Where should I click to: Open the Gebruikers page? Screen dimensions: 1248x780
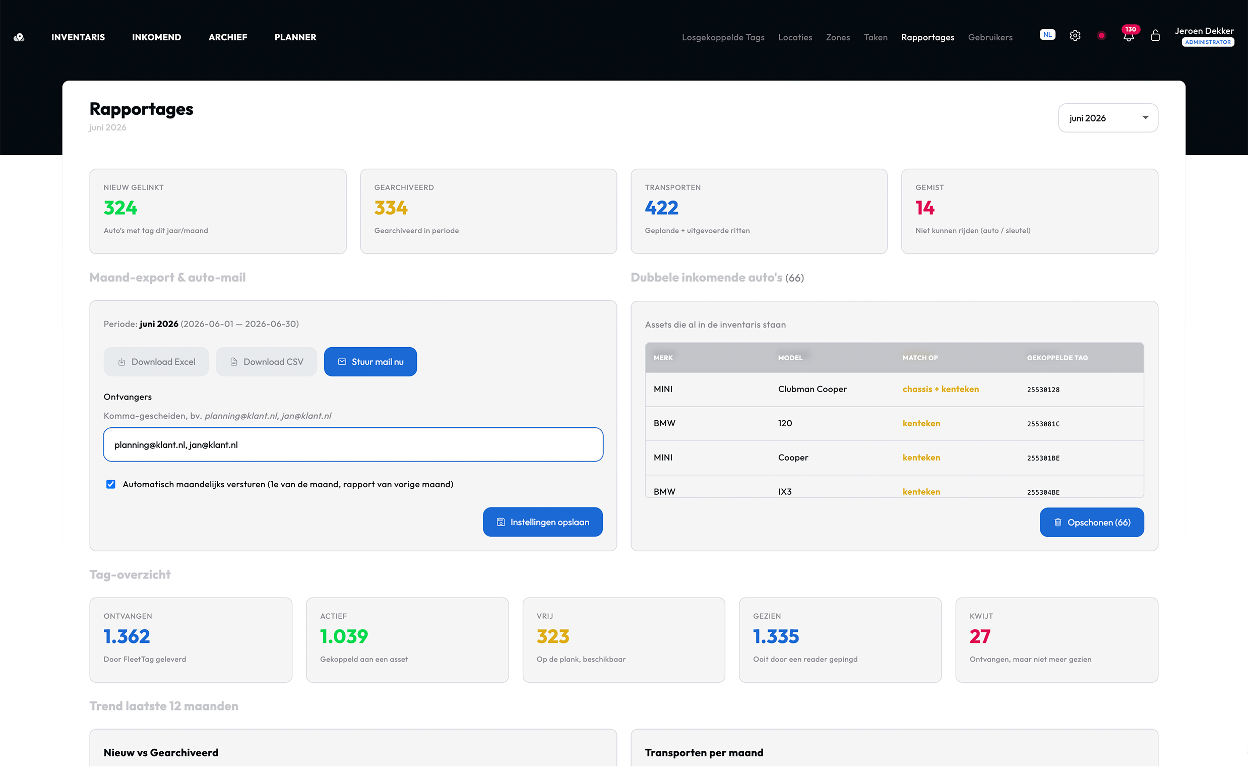click(990, 37)
